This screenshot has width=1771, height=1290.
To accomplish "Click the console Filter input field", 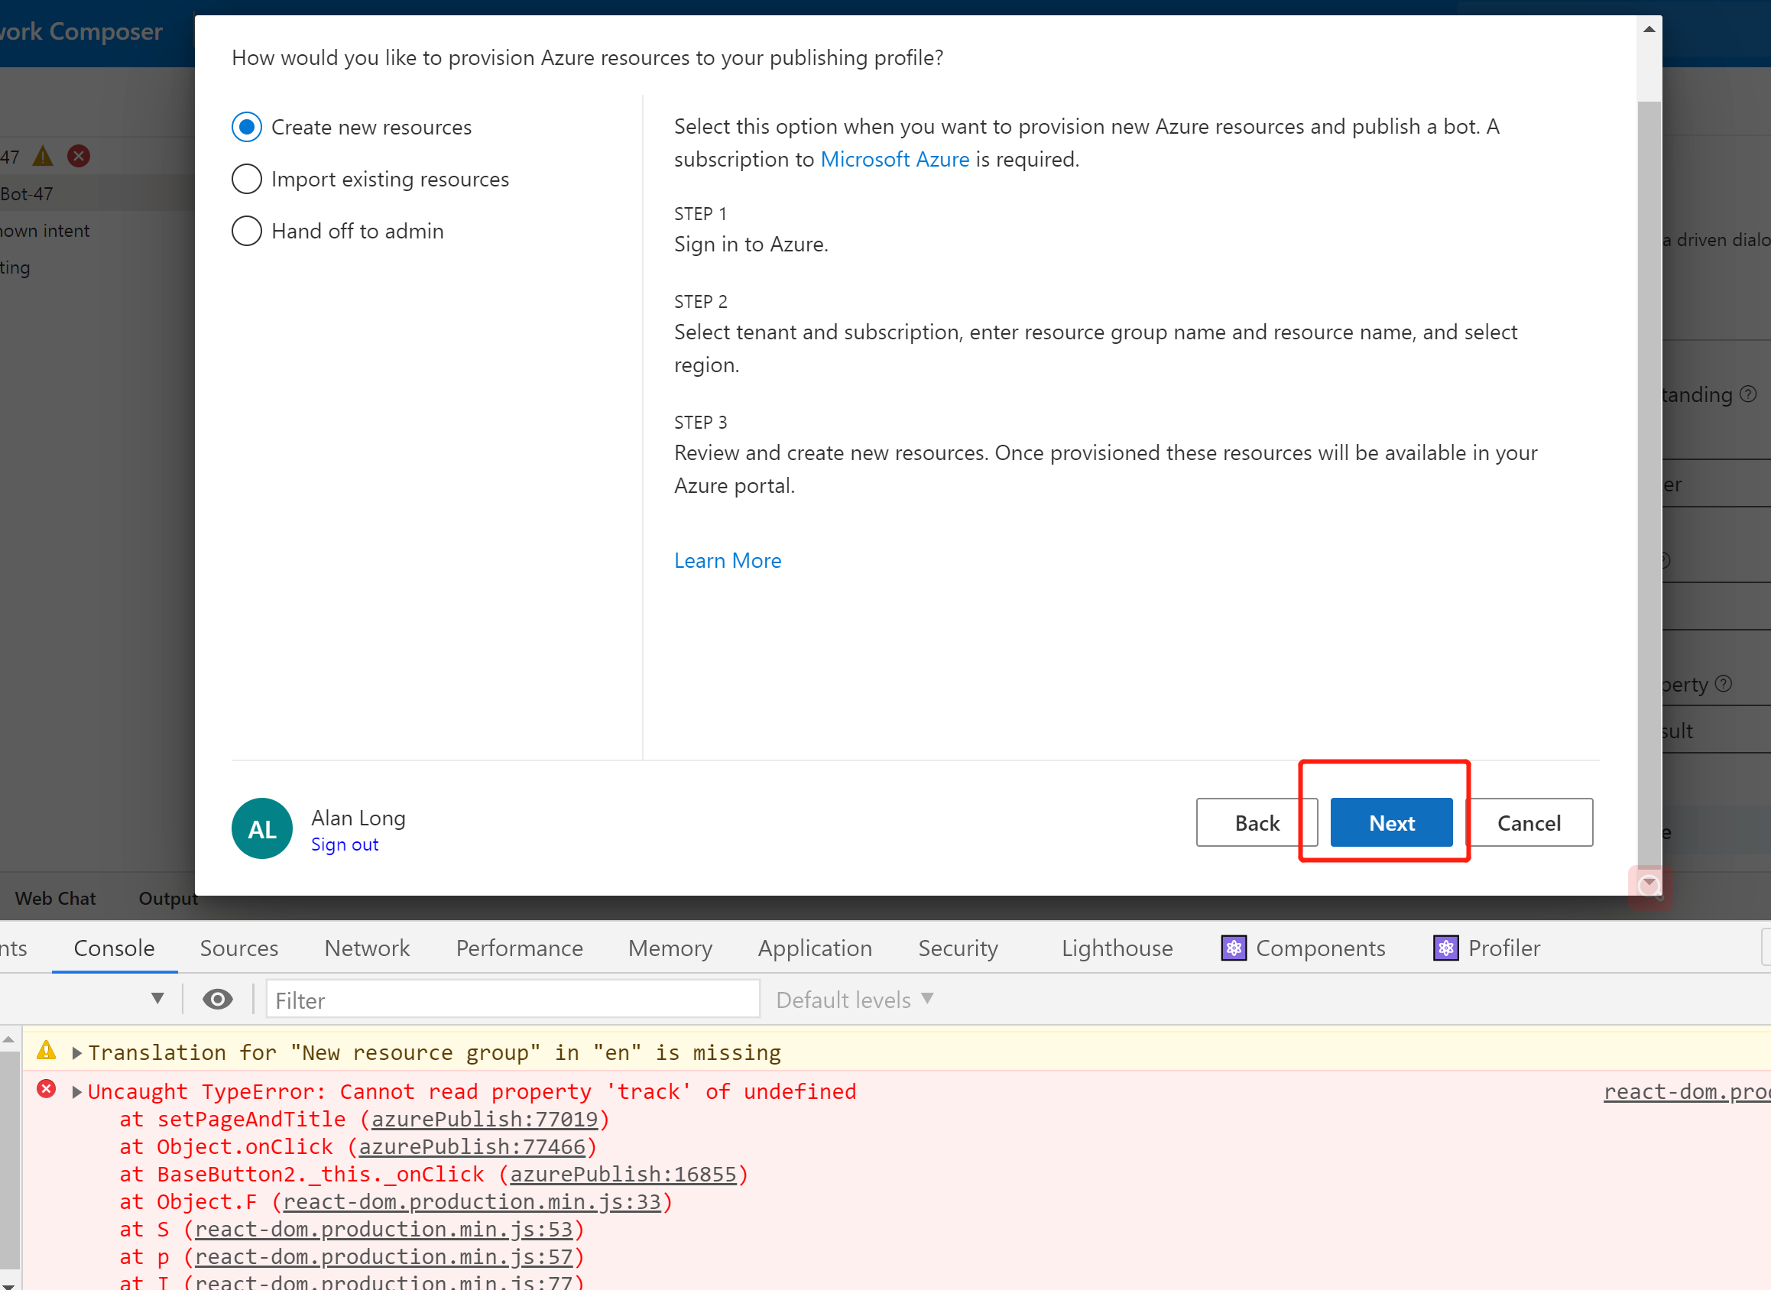I will (x=512, y=1000).
